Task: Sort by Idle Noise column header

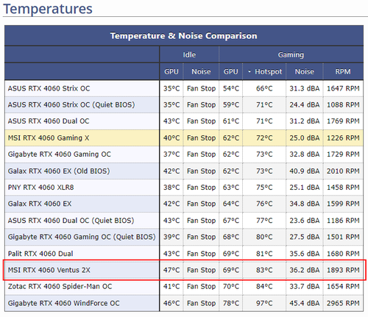Action: (x=201, y=71)
